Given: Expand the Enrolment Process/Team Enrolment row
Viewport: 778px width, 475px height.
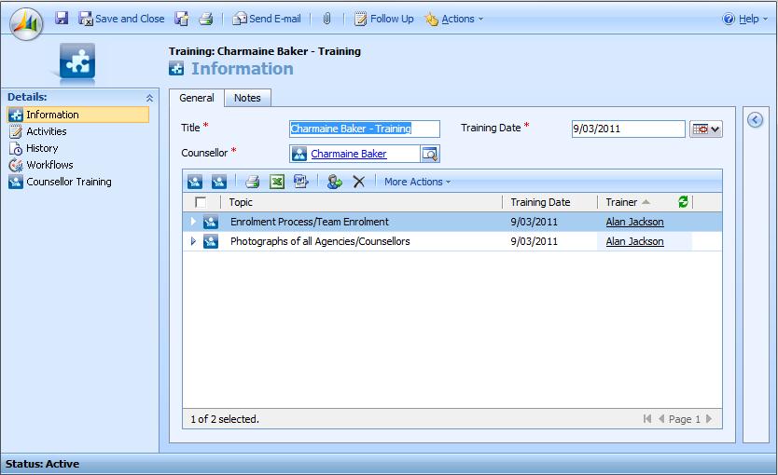Looking at the screenshot, I should pyautogui.click(x=193, y=222).
